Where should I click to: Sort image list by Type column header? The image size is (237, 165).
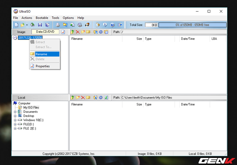159,39
